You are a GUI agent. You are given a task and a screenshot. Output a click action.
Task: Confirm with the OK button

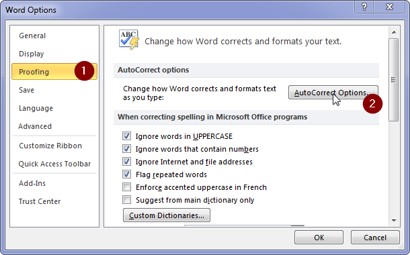319,238
